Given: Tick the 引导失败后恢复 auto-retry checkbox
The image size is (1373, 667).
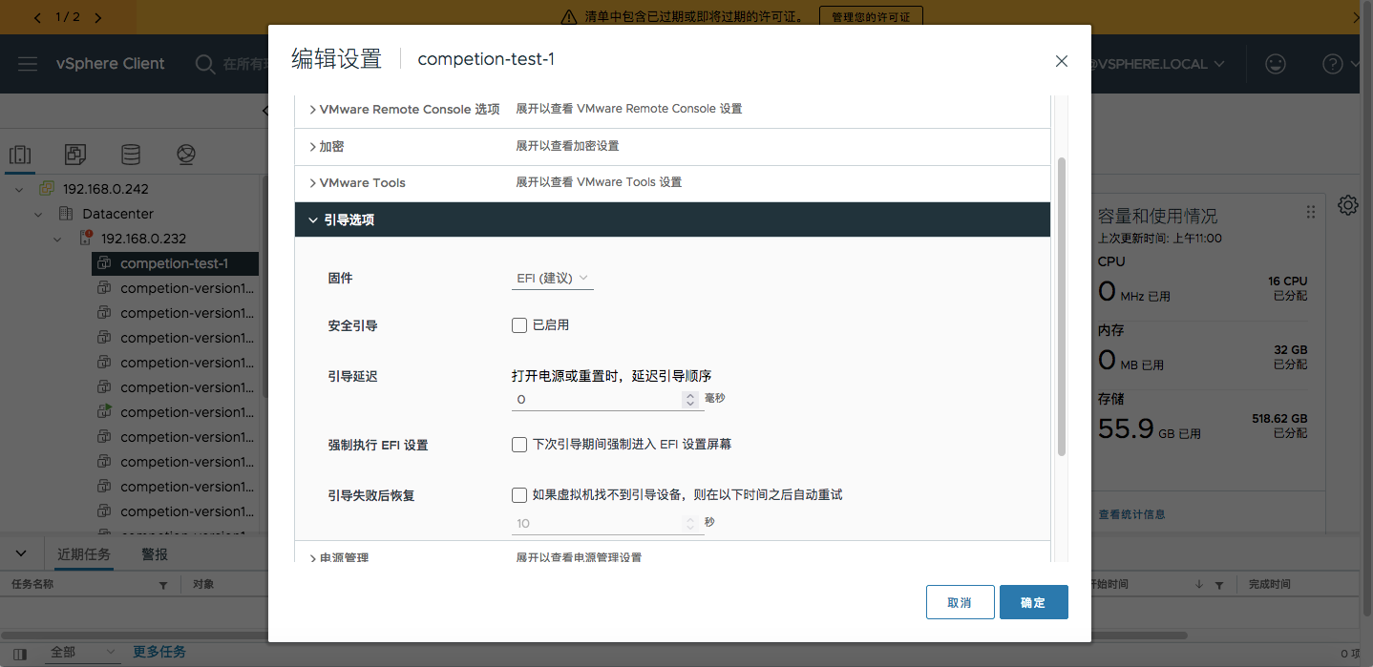Looking at the screenshot, I should click(x=519, y=495).
